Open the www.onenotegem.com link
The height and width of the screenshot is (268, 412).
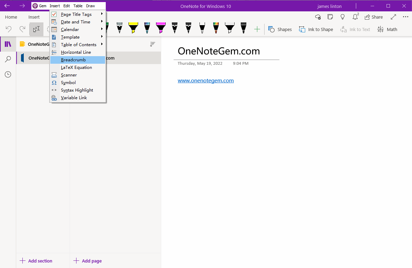[x=206, y=81]
